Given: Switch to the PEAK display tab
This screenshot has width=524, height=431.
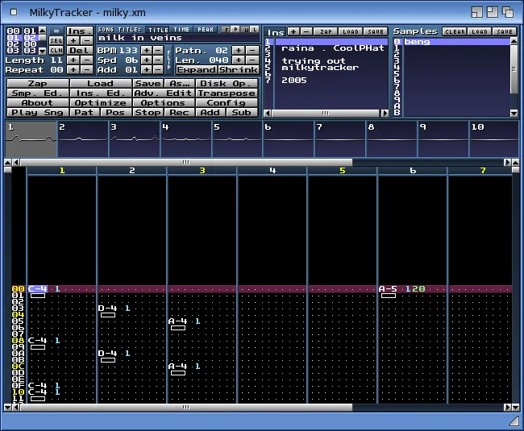Looking at the screenshot, I should (205, 30).
